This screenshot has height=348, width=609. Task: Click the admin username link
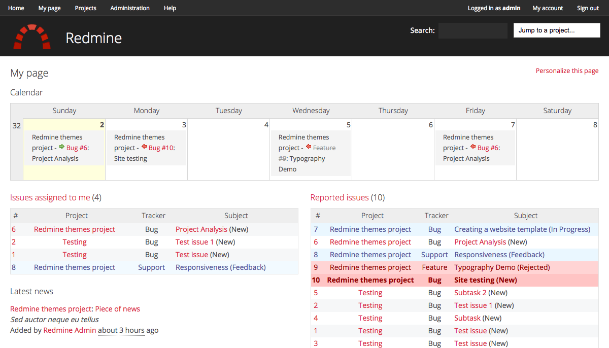(x=512, y=8)
